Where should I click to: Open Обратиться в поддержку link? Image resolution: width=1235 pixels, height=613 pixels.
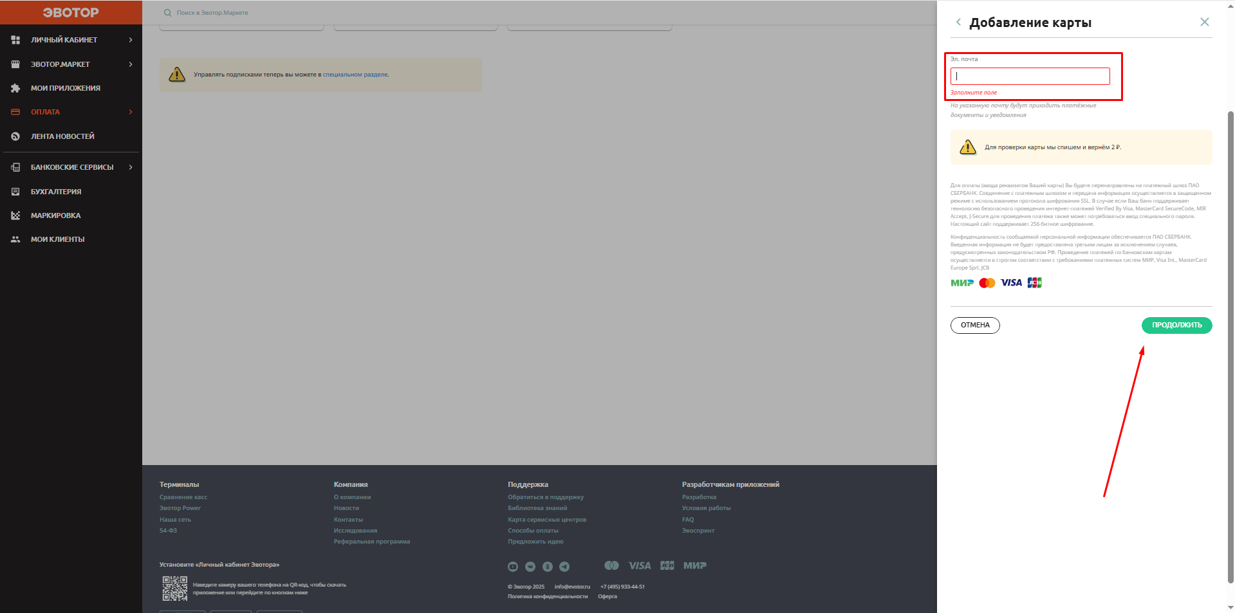(x=546, y=497)
